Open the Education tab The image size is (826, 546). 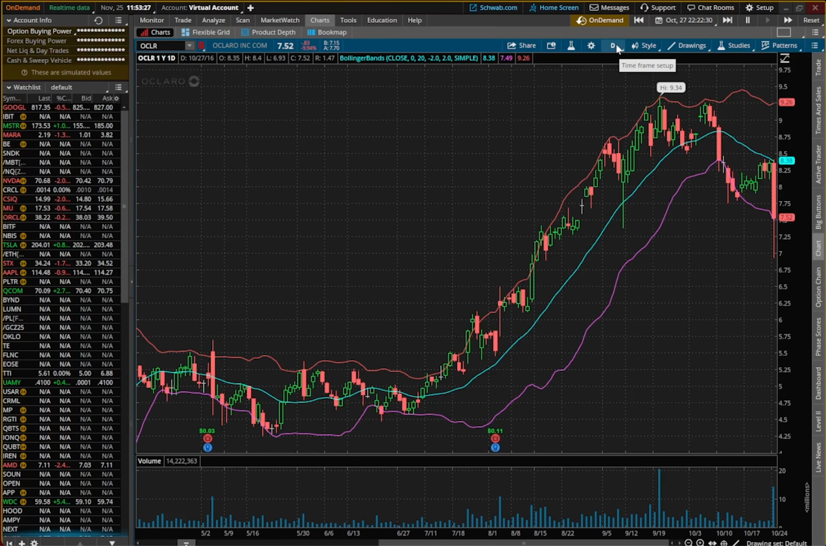click(382, 20)
